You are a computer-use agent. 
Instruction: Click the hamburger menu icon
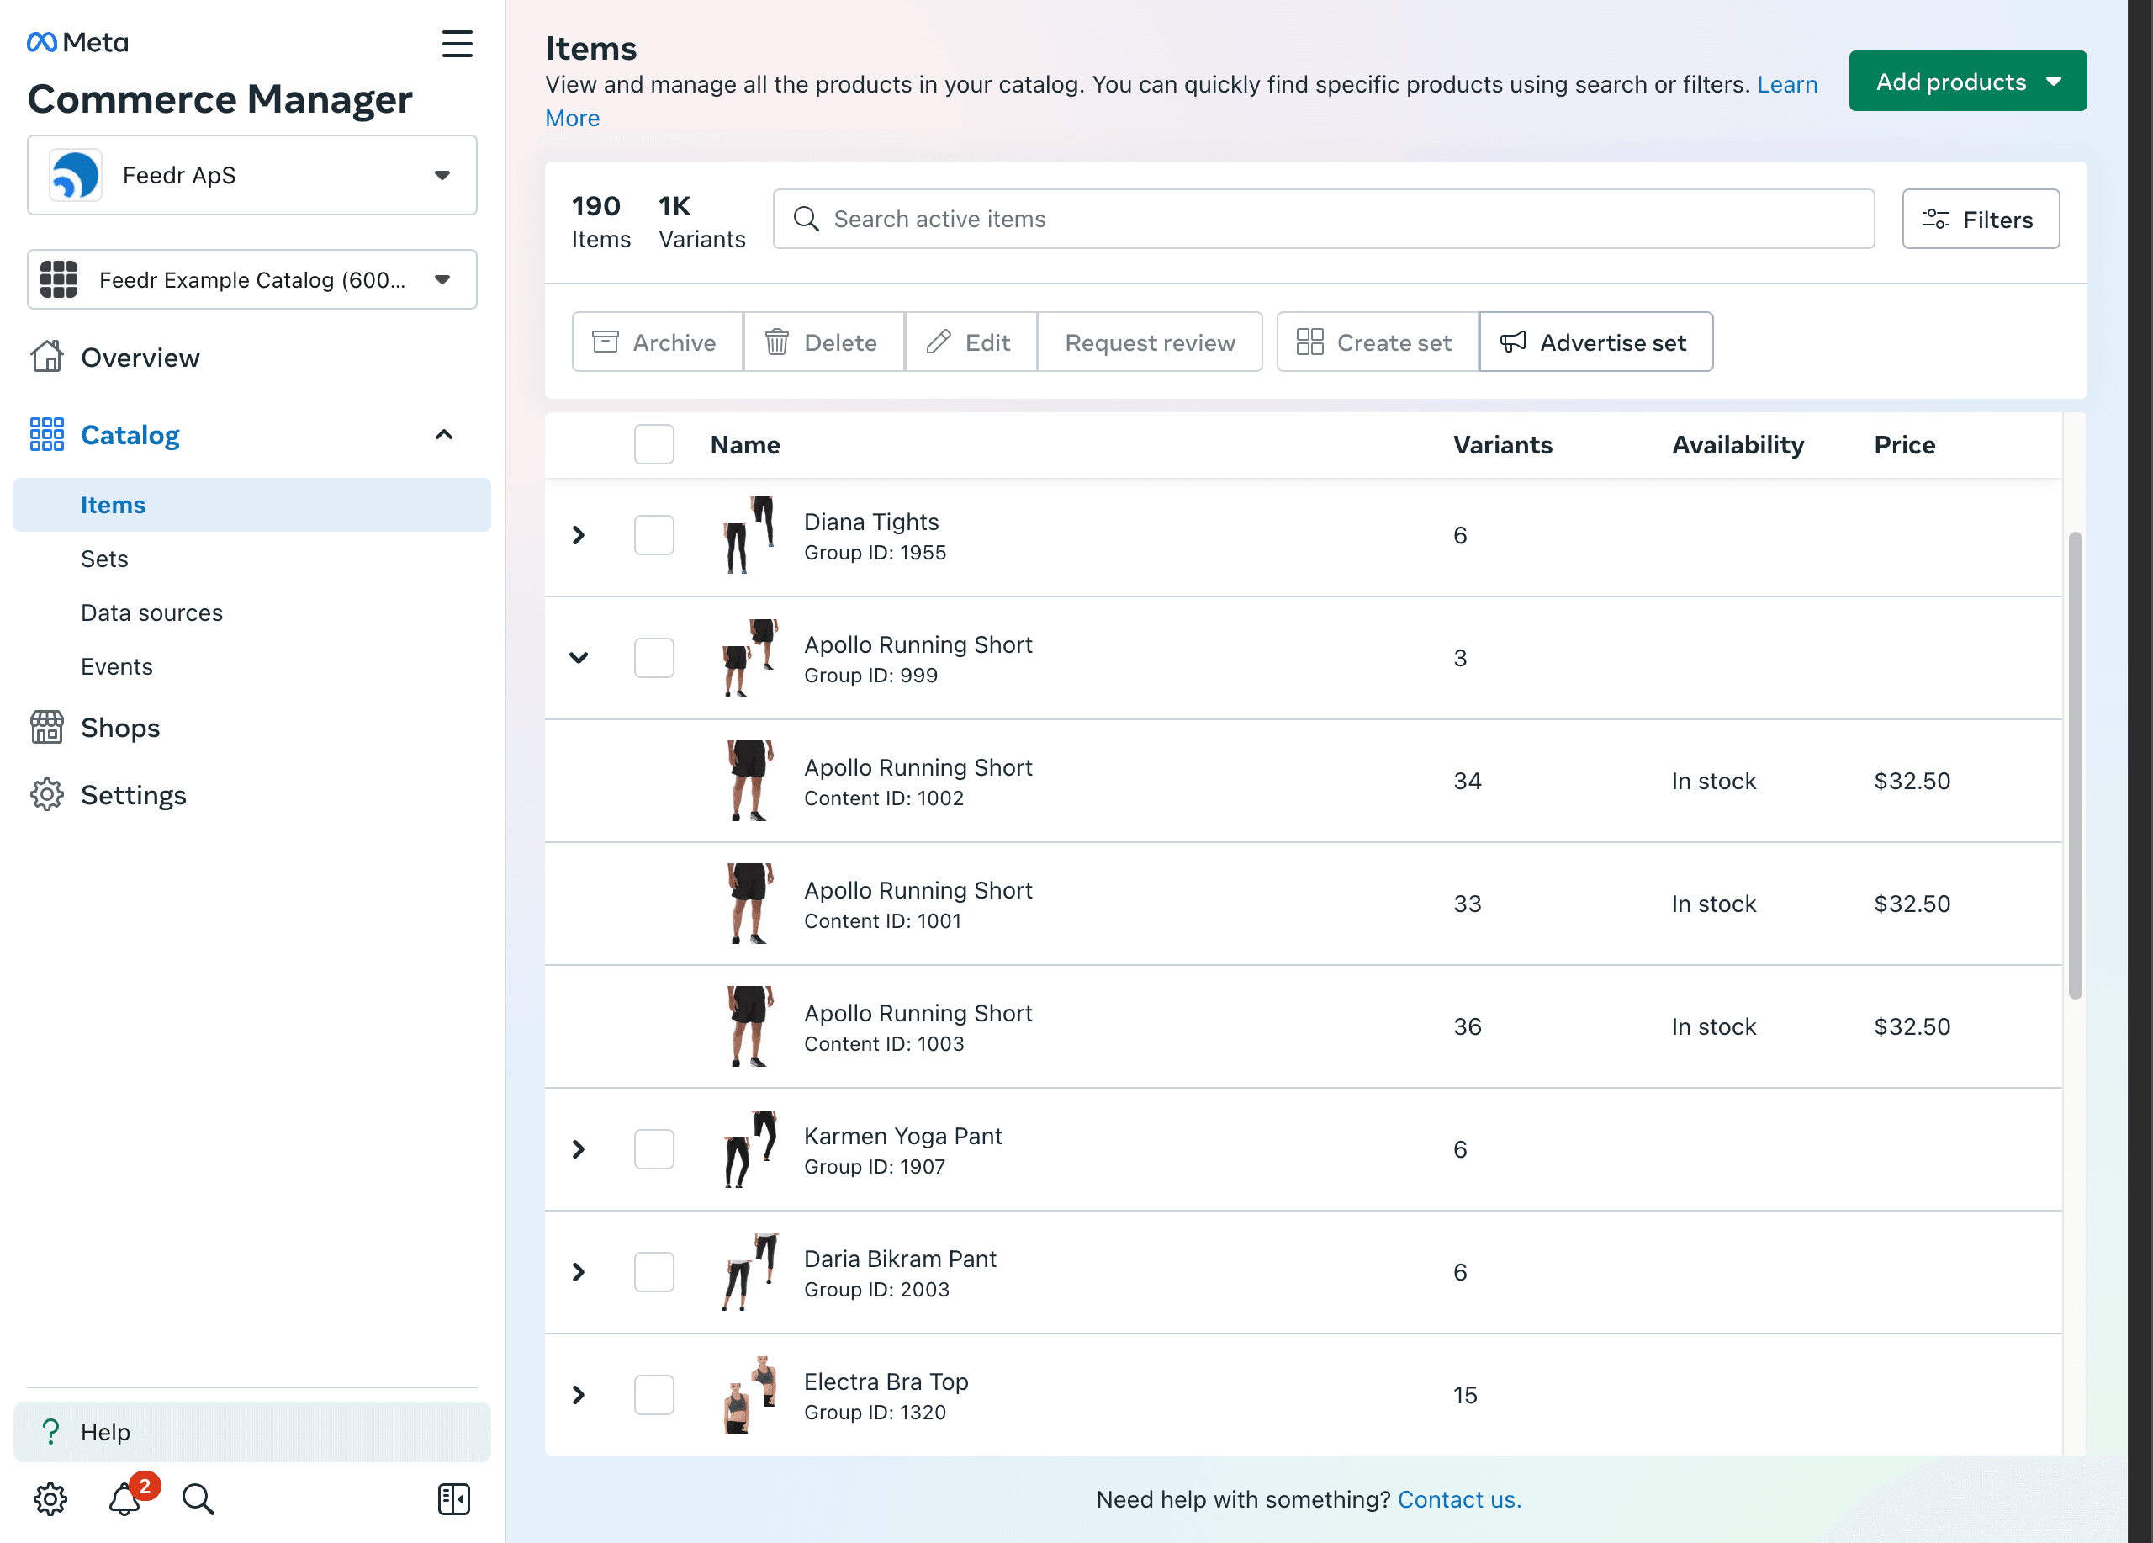[x=457, y=44]
